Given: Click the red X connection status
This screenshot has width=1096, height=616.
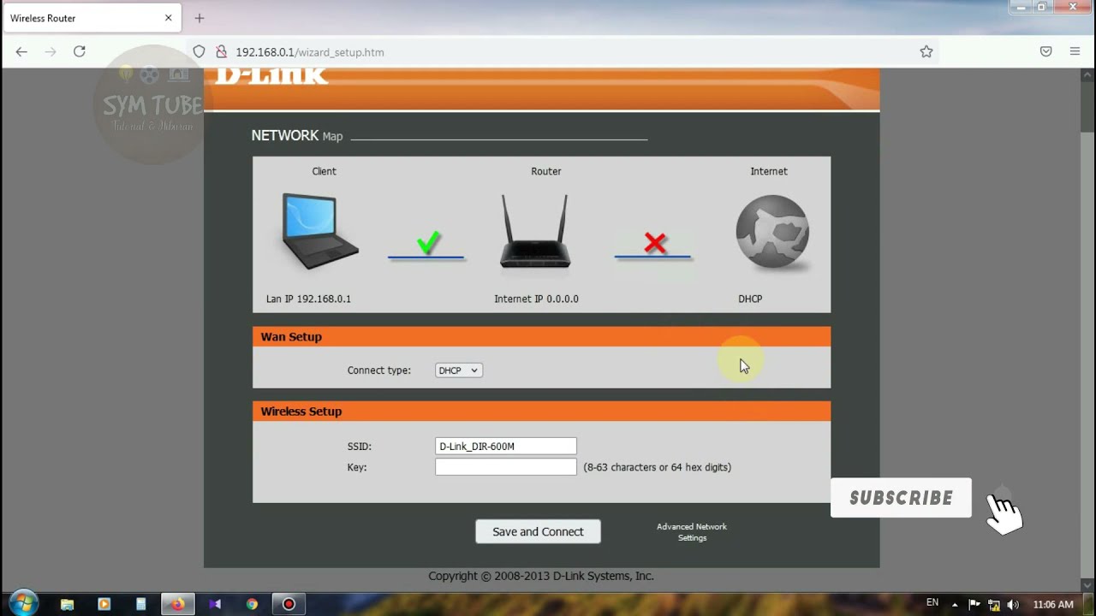Looking at the screenshot, I should (654, 244).
